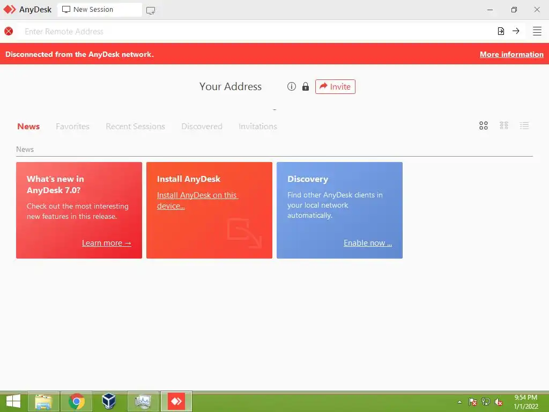This screenshot has width=549, height=412.
Task: Click the Discovery news card
Action: coord(339,210)
